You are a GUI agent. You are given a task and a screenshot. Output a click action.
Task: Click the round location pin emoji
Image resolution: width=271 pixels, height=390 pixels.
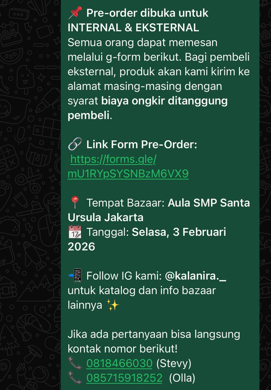[75, 203]
